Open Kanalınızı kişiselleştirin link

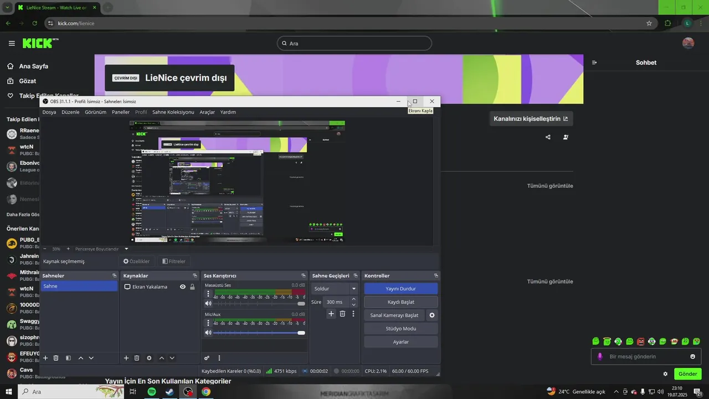click(531, 119)
